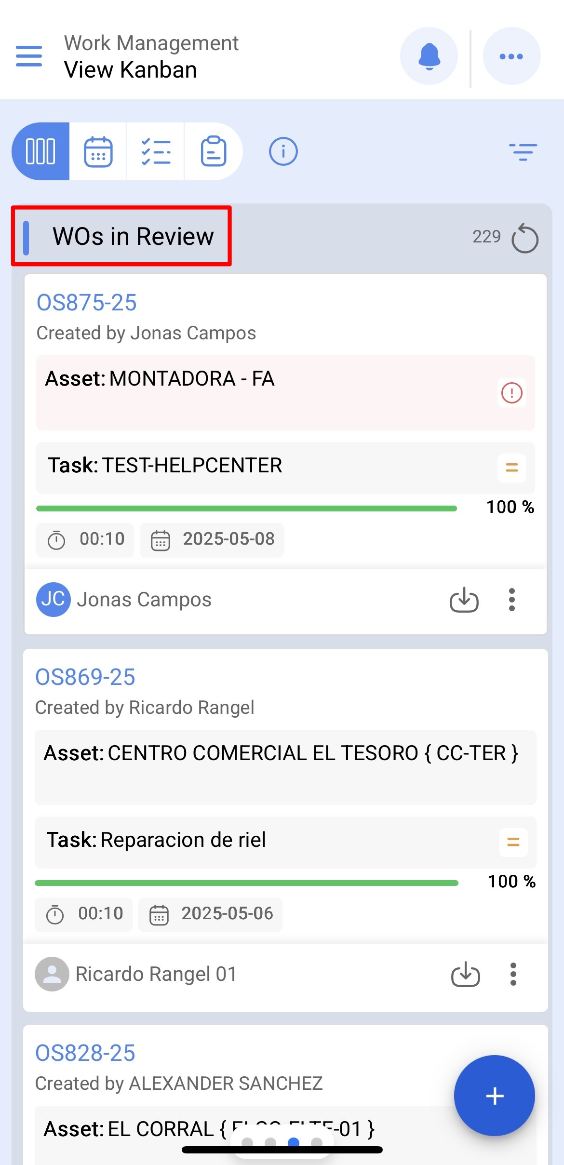Download work order OS869-25
This screenshot has height=1165, width=564.
tap(465, 974)
